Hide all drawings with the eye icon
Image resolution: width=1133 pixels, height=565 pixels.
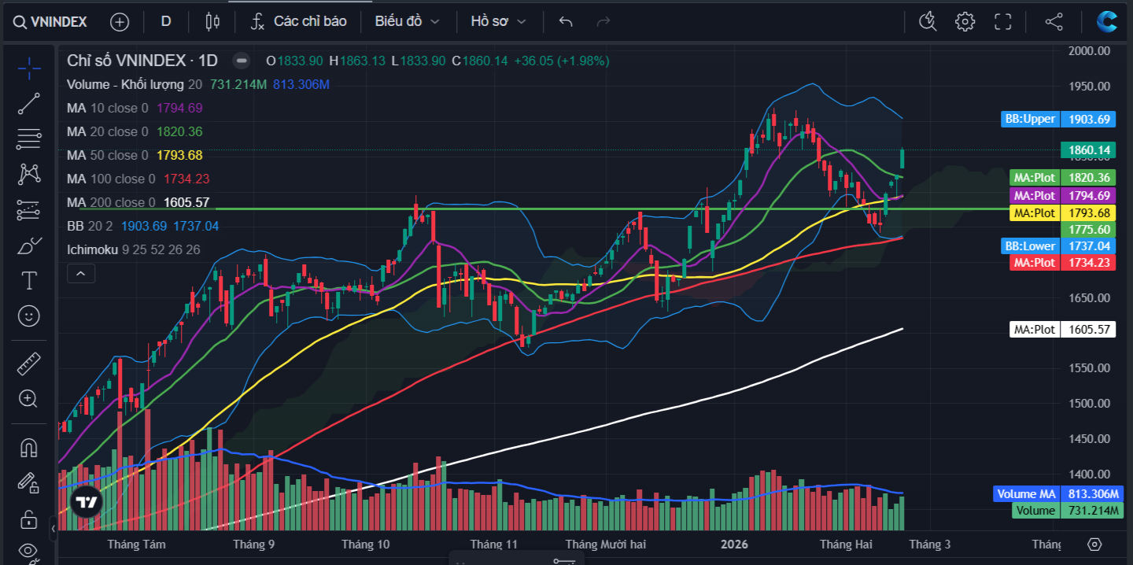(x=29, y=550)
